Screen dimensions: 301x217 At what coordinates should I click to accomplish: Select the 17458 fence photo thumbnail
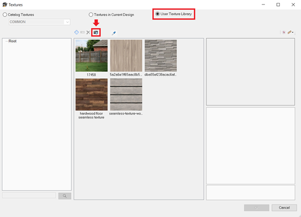point(91,56)
